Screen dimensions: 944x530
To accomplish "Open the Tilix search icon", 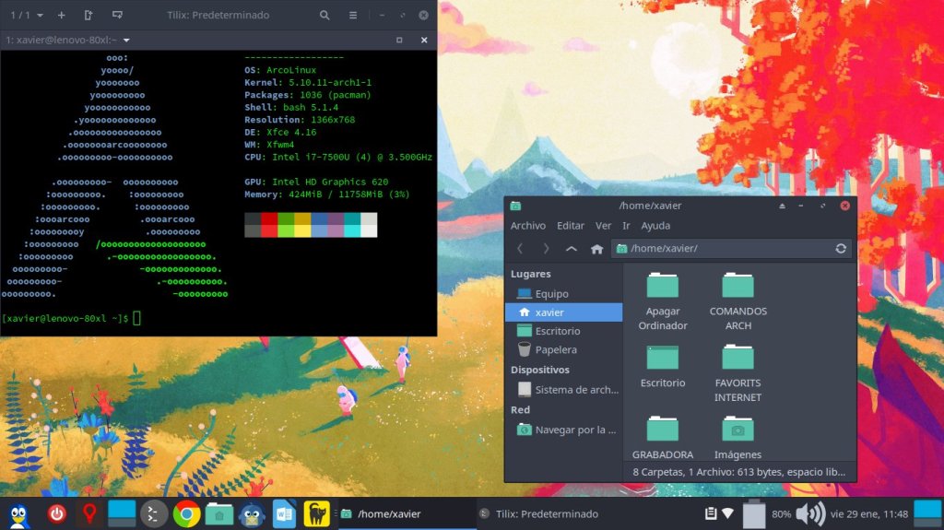I will (x=324, y=16).
